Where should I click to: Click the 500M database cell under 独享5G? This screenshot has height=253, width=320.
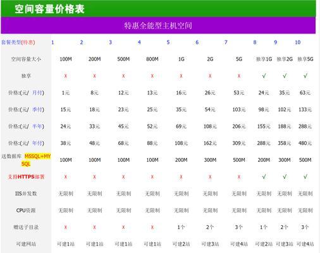click(x=305, y=160)
